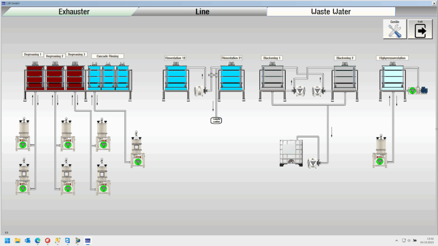Select the Degreasing 1 red tank

[35, 78]
